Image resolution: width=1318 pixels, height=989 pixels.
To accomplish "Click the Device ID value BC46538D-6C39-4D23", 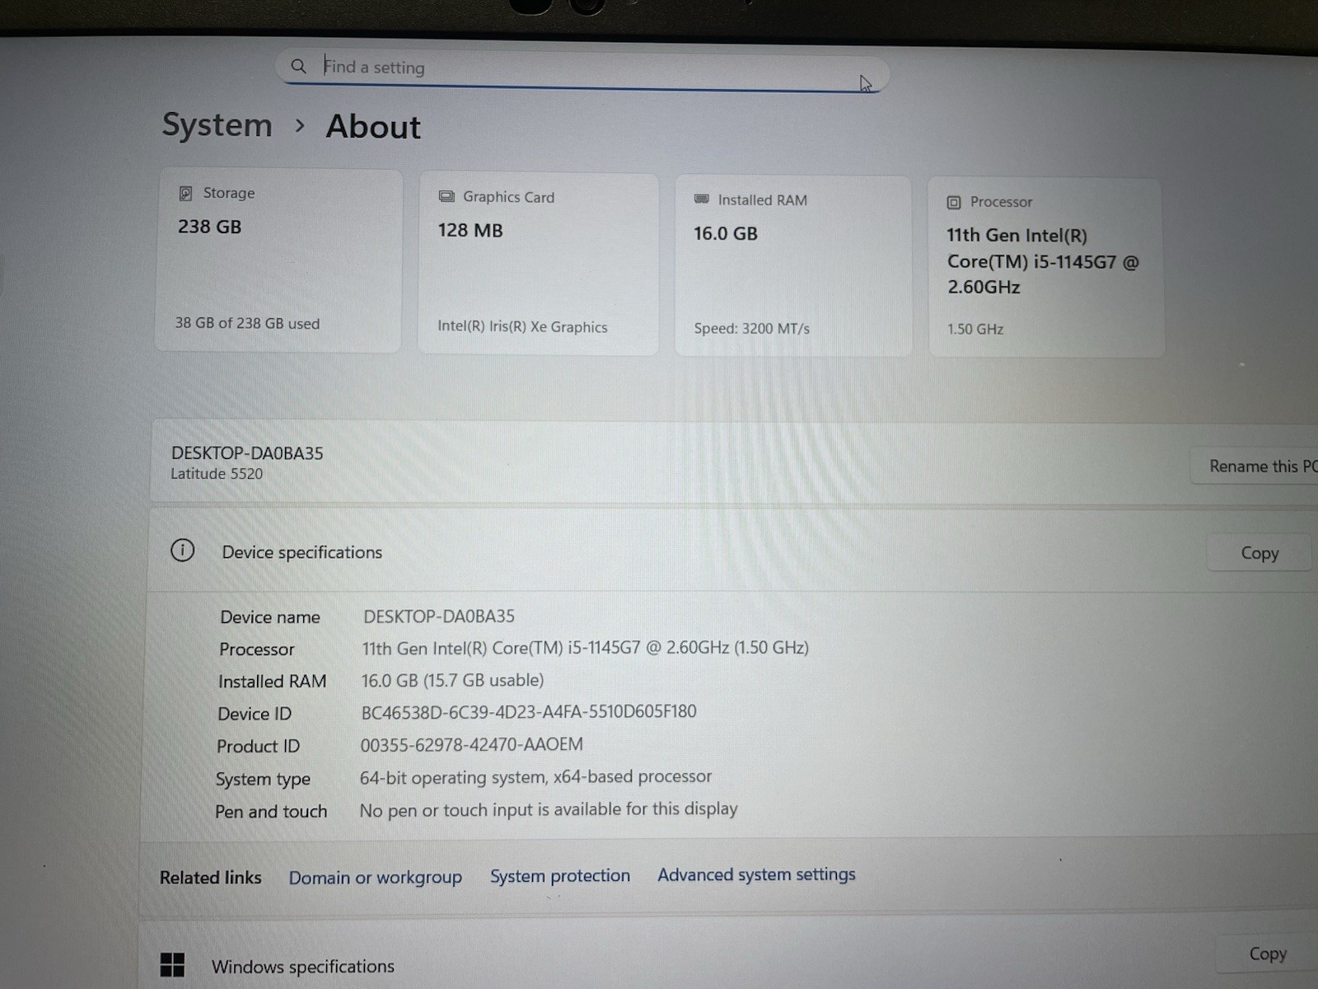I will click(529, 712).
